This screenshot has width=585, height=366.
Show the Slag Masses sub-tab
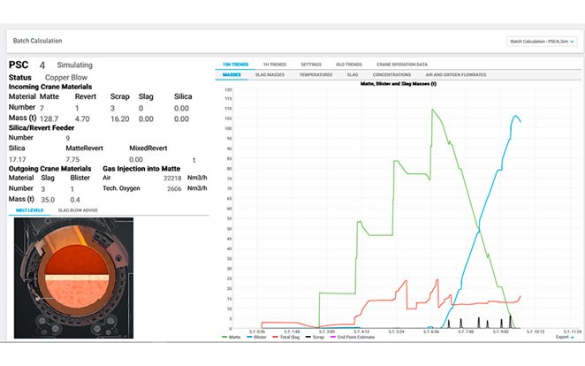point(268,75)
